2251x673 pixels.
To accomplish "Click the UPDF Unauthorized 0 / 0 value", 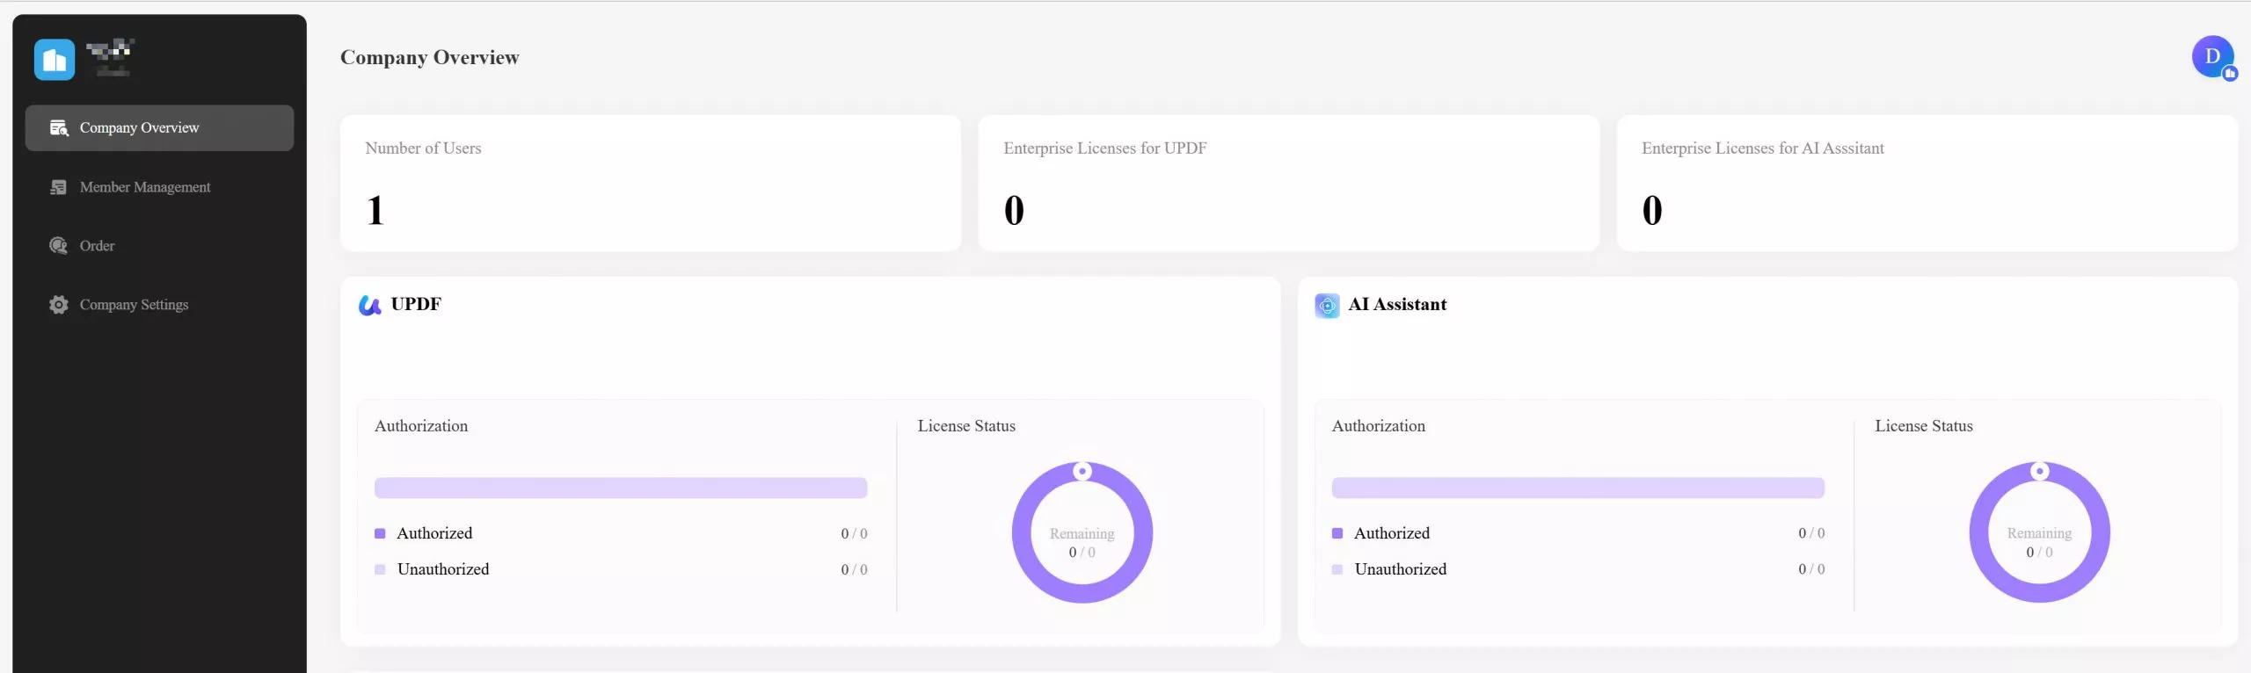I will coord(854,569).
